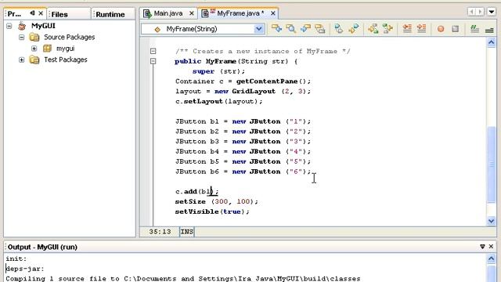Toggle the INS insert mode indicator
Viewport: 501px width, 282px height.
(x=187, y=232)
